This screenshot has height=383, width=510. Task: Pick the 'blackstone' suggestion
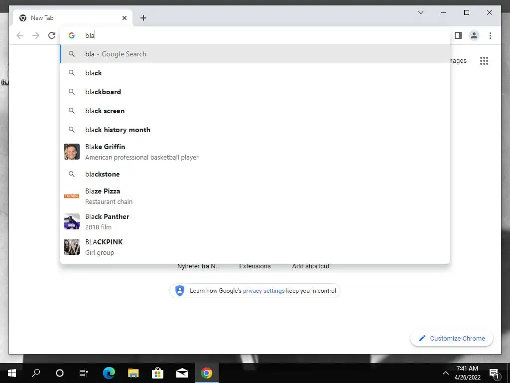click(255, 174)
